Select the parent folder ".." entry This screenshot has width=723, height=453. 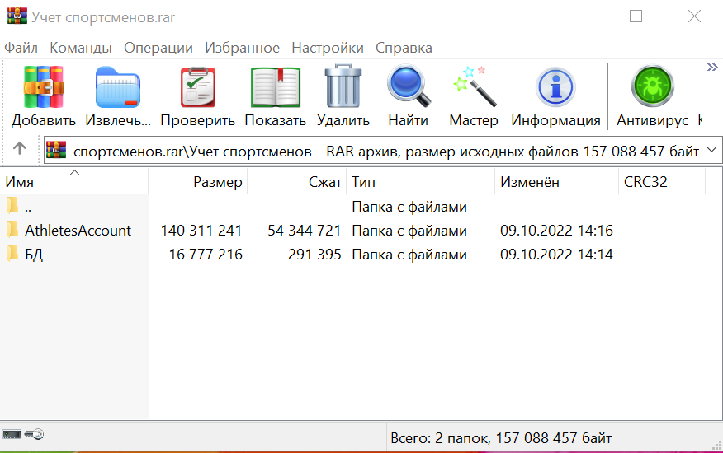pos(28,207)
